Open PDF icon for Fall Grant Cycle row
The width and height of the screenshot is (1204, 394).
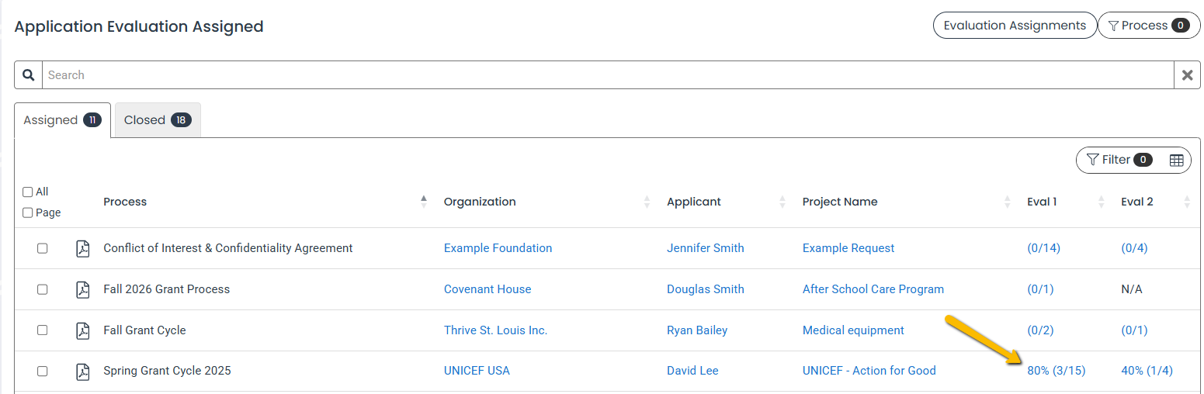point(82,330)
